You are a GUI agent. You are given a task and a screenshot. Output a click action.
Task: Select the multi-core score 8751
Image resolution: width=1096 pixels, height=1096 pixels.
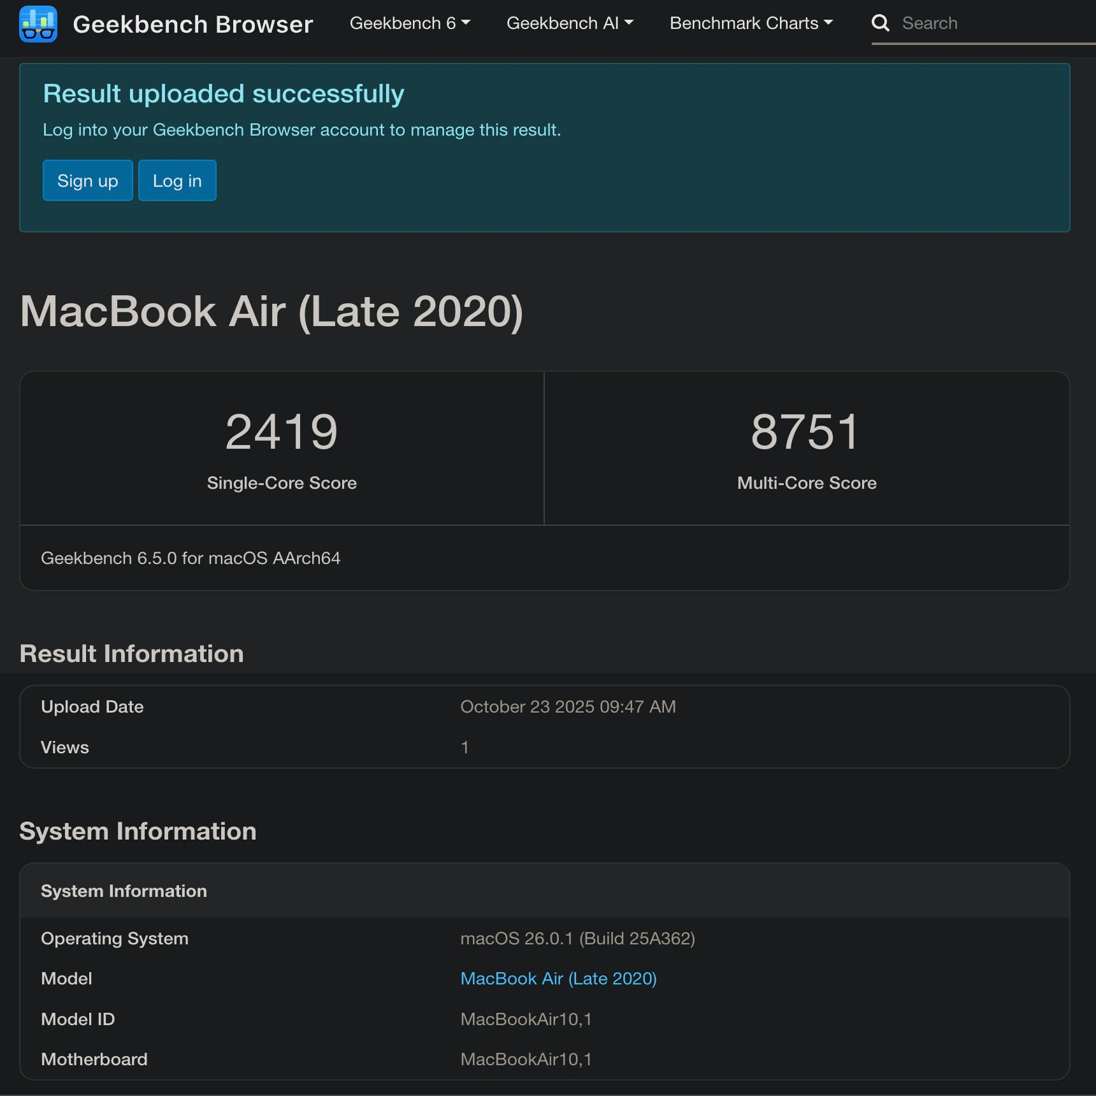(806, 431)
